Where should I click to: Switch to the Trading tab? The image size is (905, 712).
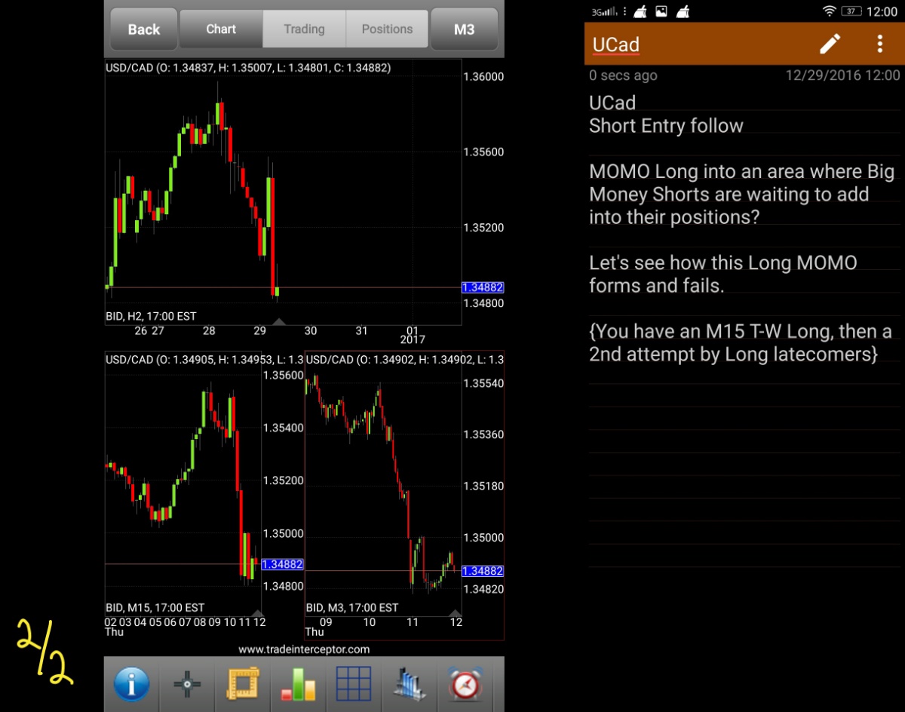(304, 29)
